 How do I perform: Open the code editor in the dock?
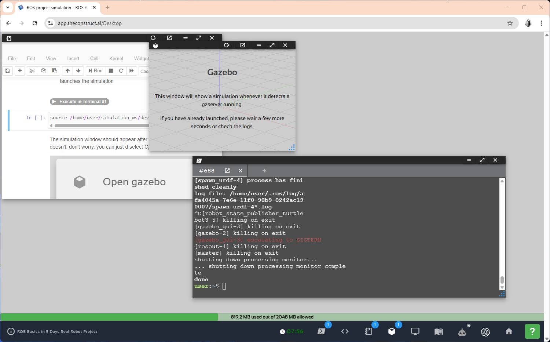345,331
